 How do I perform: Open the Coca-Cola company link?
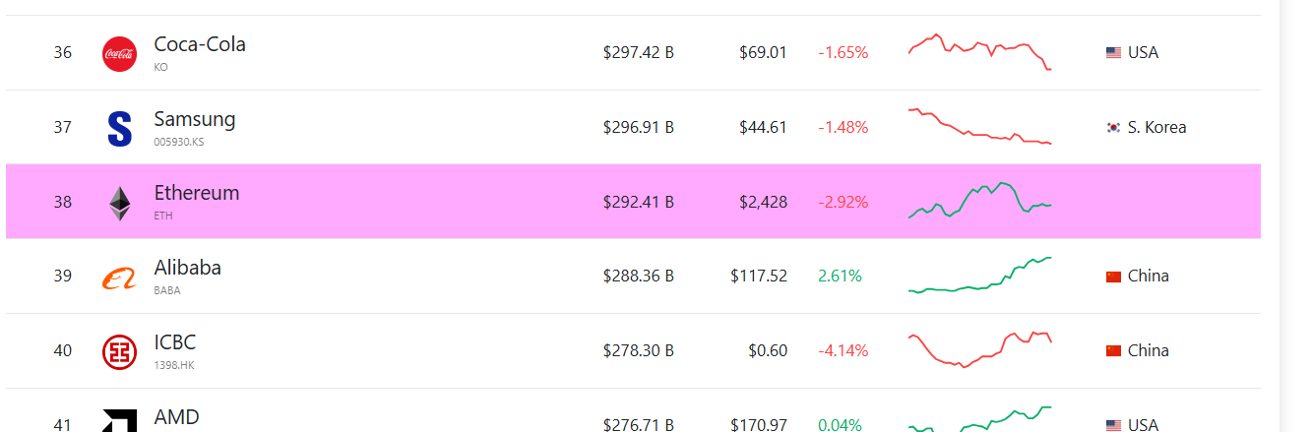[x=200, y=44]
